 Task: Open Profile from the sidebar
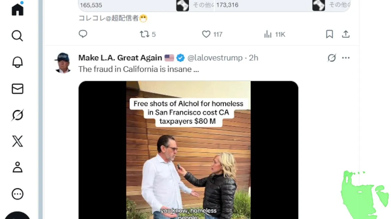click(x=17, y=168)
